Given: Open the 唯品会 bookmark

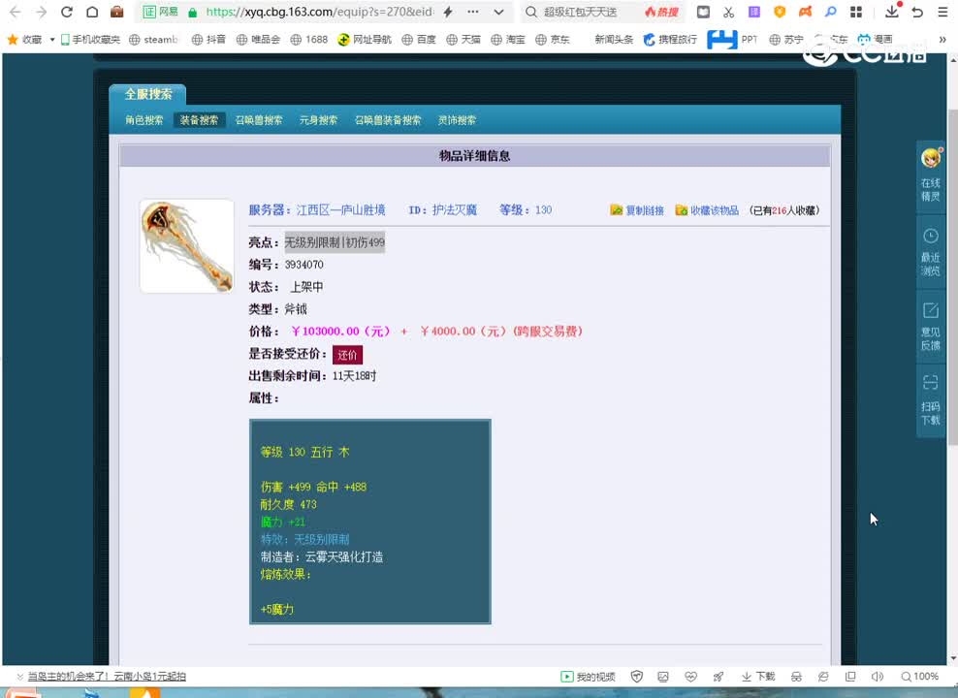Looking at the screenshot, I should [258, 39].
